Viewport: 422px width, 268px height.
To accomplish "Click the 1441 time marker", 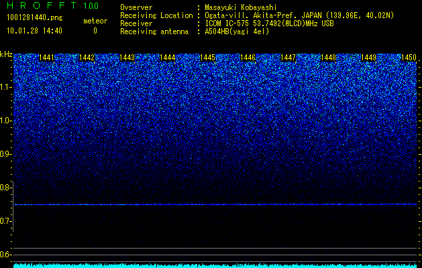I will click(46, 58).
